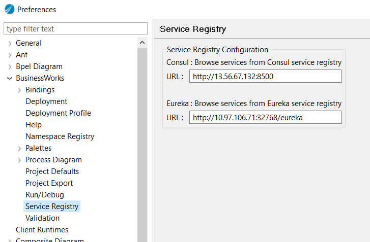Expand the Palettes subtree
Viewport: 370px width, 242px height.
tap(19, 149)
